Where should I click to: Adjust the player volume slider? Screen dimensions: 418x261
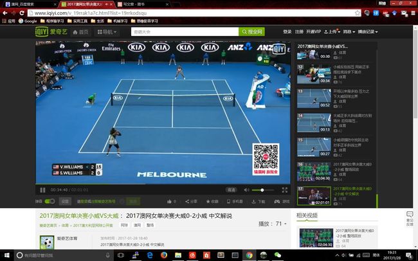262,190
